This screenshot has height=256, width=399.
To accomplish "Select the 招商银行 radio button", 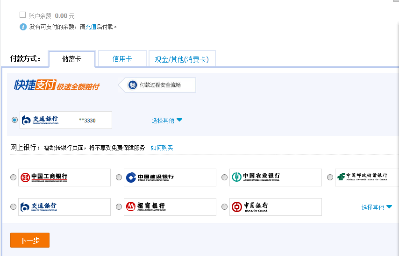I will click(x=119, y=207).
